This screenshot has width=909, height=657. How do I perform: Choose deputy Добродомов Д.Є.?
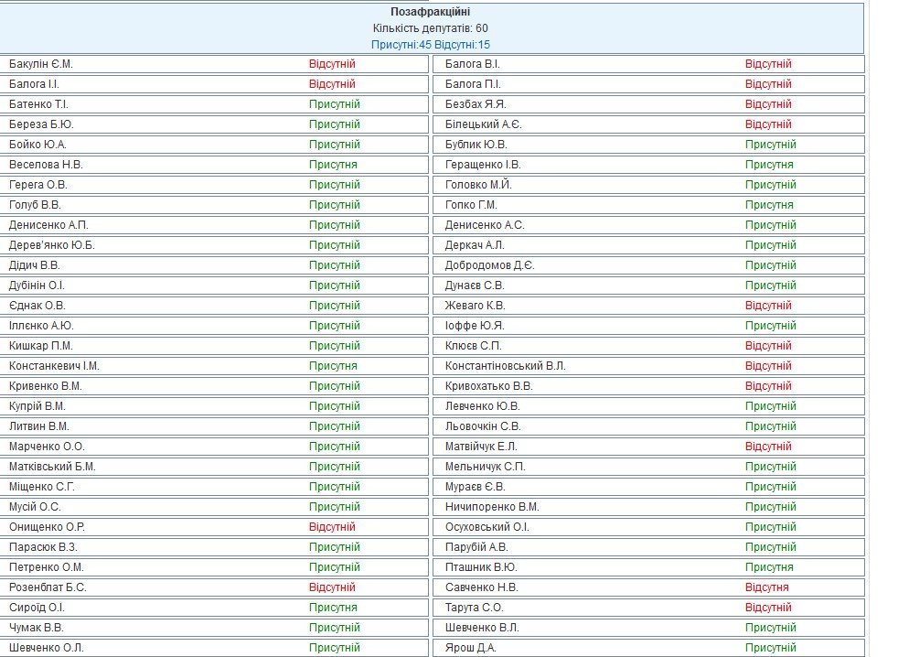(x=489, y=265)
